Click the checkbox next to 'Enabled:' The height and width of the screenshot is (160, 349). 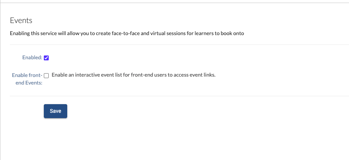[46, 58]
